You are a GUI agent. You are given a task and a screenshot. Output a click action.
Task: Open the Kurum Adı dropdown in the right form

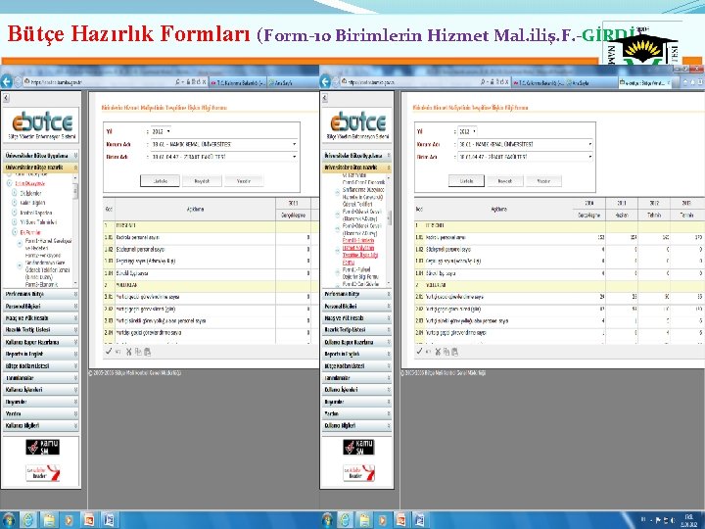525,144
